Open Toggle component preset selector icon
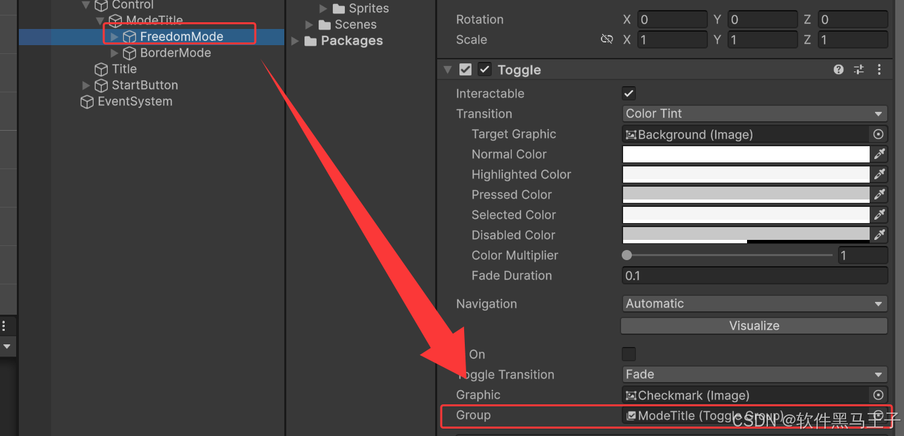This screenshot has height=436, width=904. 859,69
